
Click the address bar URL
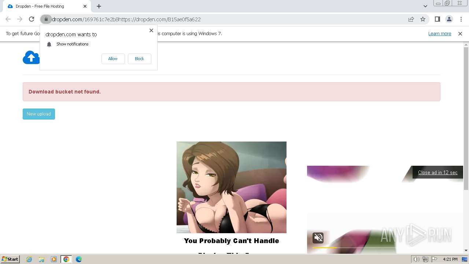(126, 19)
